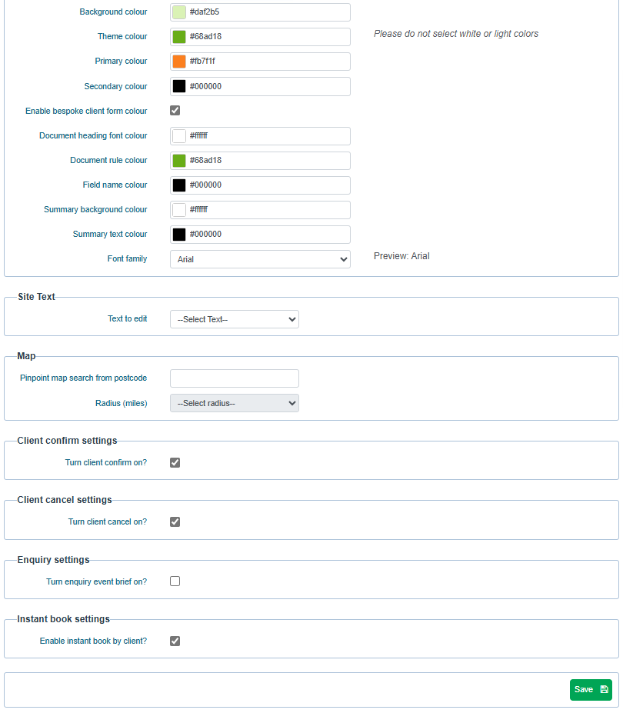
Task: Open the Document rule colour swatch
Action: 179,161
